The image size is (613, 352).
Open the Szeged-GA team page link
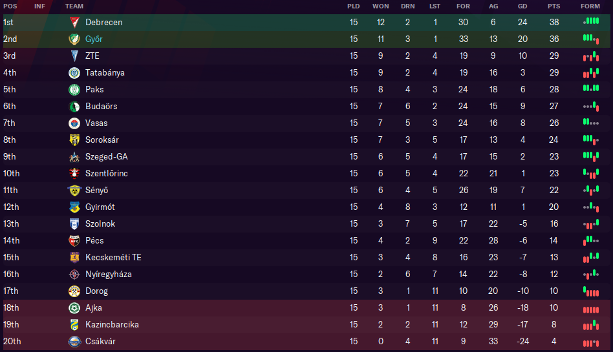[x=107, y=156]
